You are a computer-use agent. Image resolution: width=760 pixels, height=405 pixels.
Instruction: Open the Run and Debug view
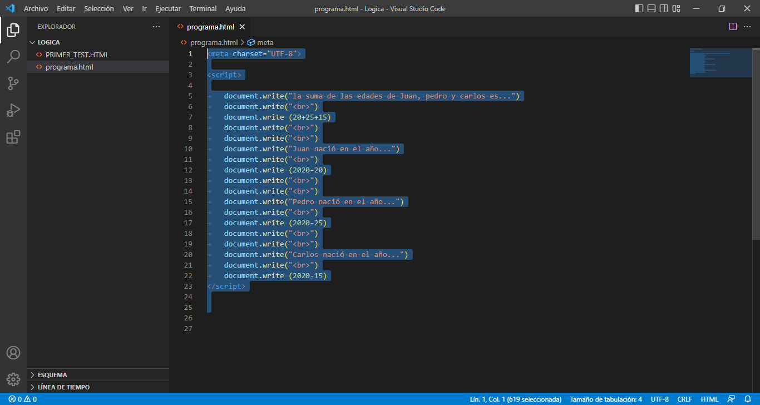[13, 110]
